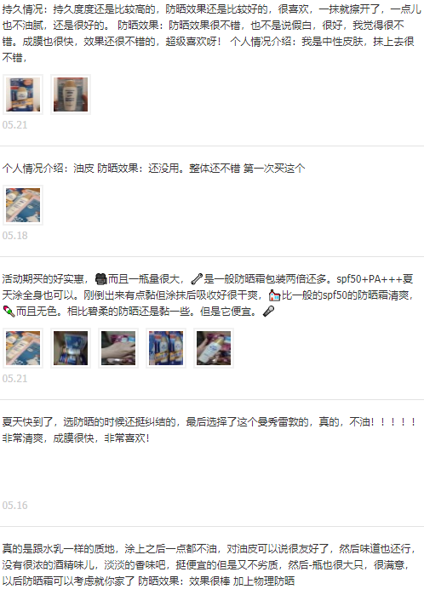Open first photo in 活动期买的好实惠 review

pyautogui.click(x=23, y=348)
